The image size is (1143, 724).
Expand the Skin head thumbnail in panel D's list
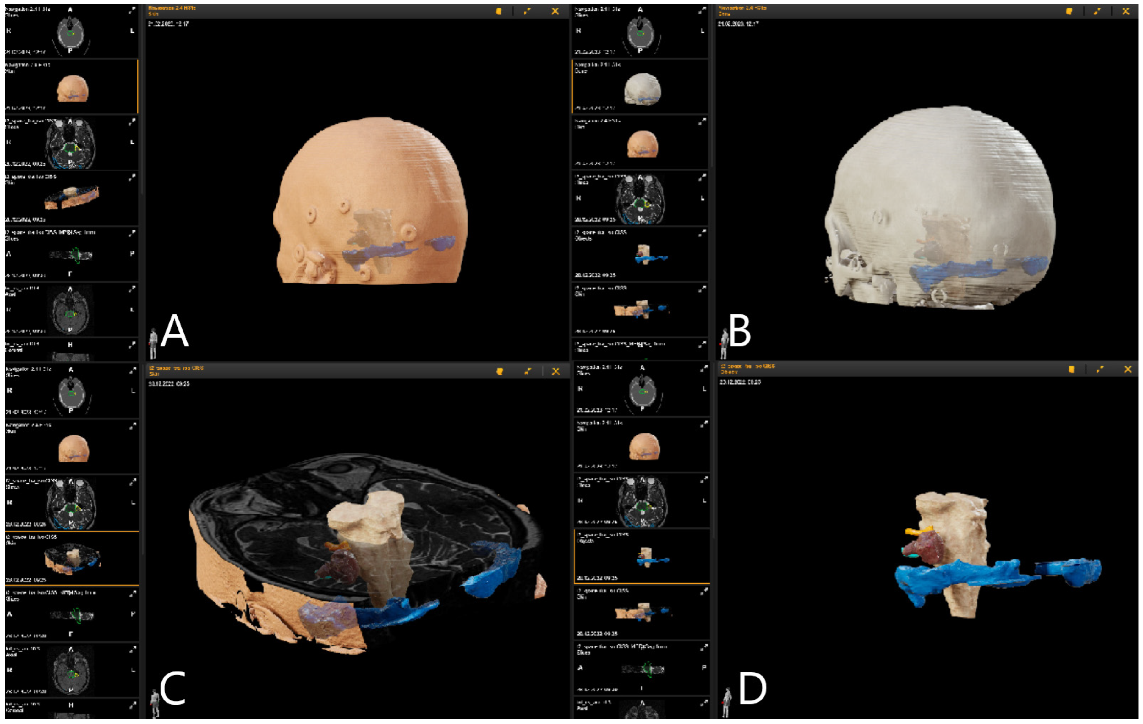pyautogui.click(x=703, y=424)
